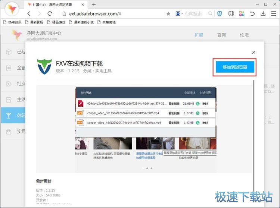Screen dimensions: 280x208
Task: Open the extensions grid icon
Action: tap(242, 14)
